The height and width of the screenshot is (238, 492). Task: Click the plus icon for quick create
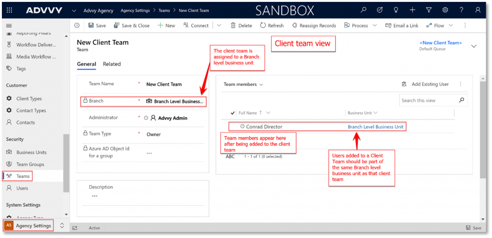pyautogui.click(x=412, y=10)
